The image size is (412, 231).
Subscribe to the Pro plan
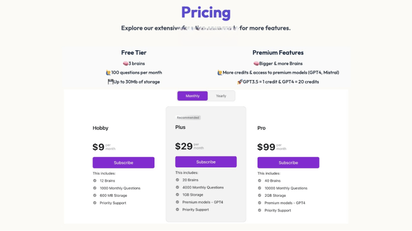(x=288, y=163)
